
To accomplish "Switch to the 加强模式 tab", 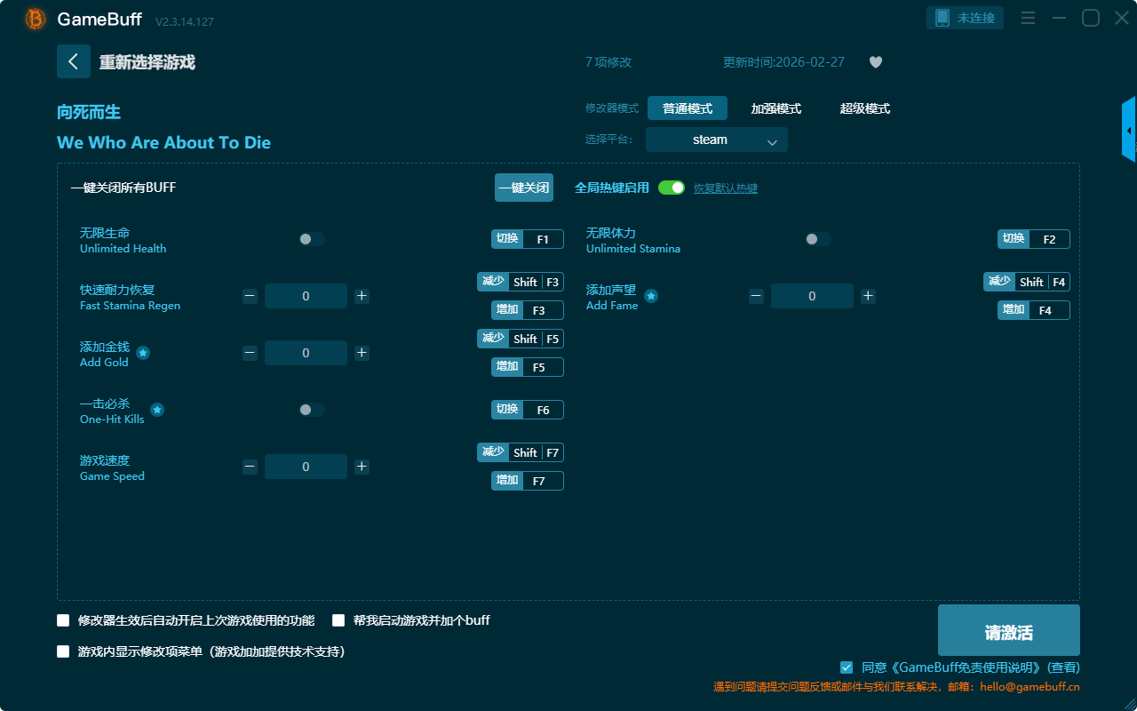I will [x=775, y=108].
